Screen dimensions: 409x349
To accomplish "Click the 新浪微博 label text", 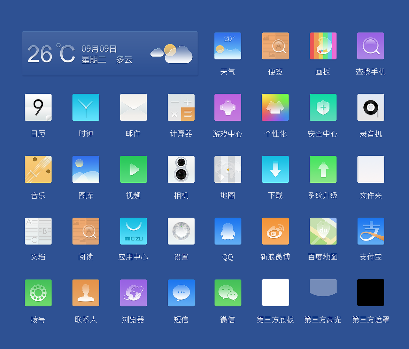I will 275,257.
